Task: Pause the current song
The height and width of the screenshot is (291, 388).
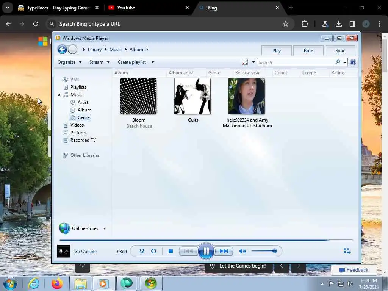Action: click(206, 251)
